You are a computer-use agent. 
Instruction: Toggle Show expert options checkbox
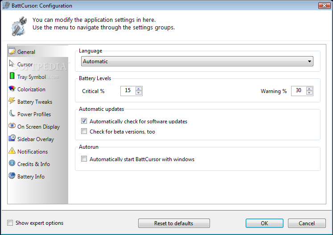tap(10, 223)
